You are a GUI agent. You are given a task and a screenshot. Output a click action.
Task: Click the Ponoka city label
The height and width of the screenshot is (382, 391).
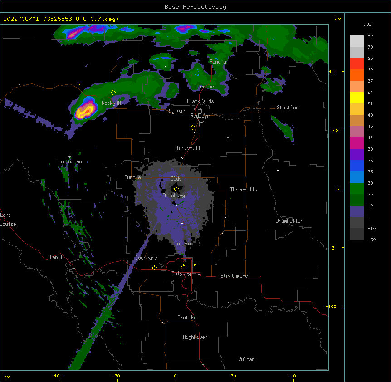coord(218,62)
